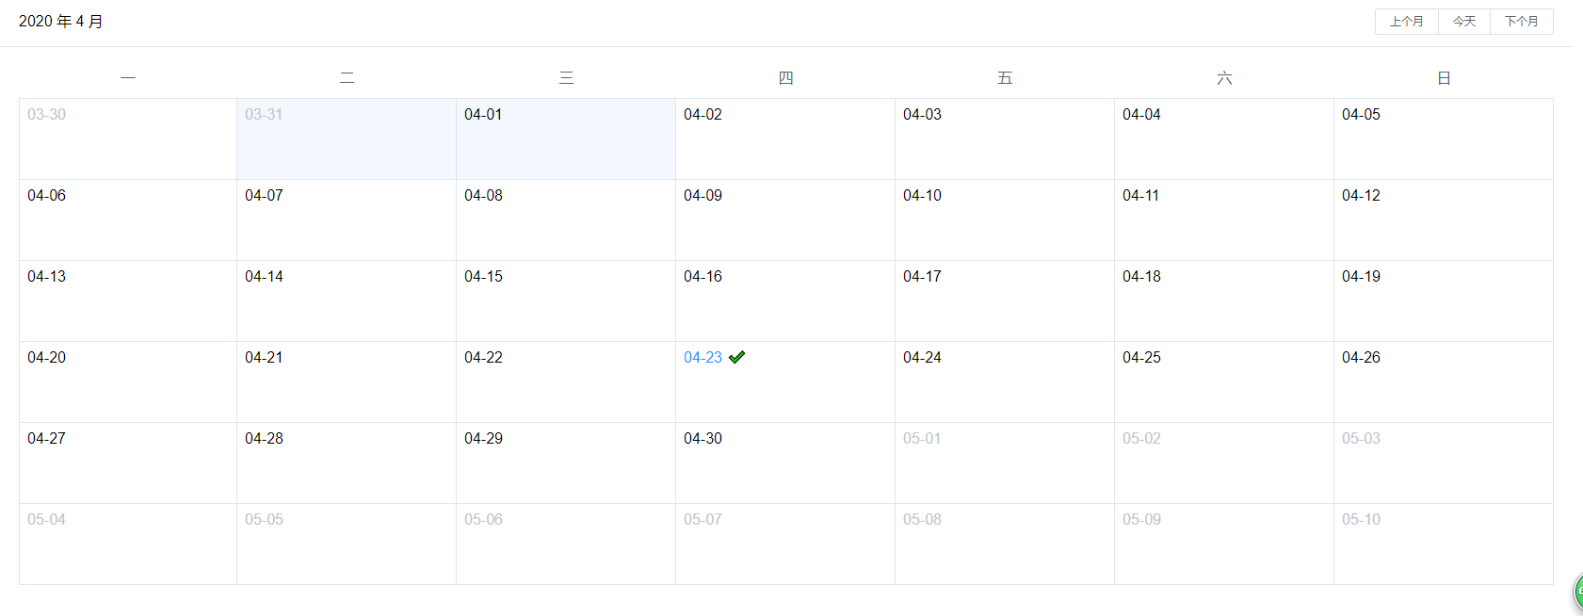
Task: Choose the 04-10 date cell
Action: click(x=1004, y=219)
